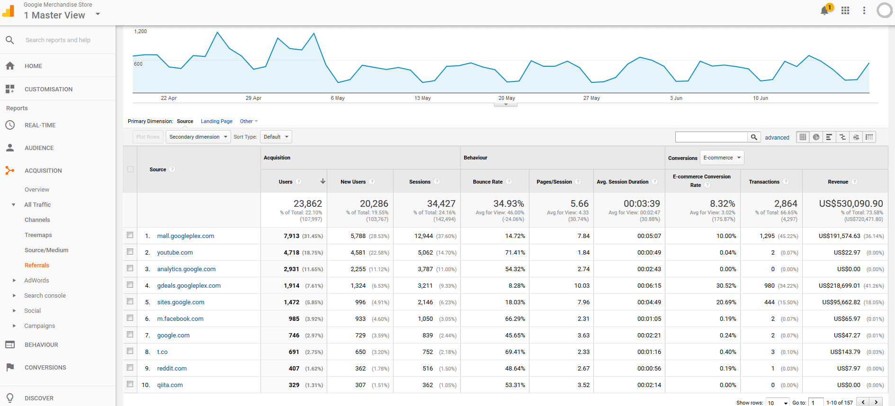
Task: Set primary dimension to Landing Page
Action: coord(216,121)
